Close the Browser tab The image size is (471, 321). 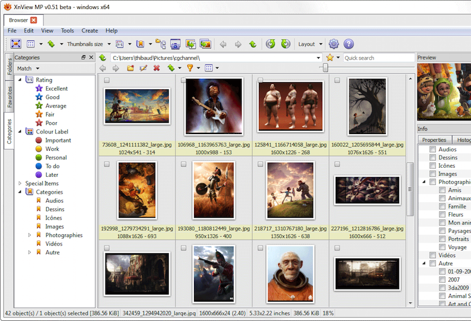coord(34,20)
